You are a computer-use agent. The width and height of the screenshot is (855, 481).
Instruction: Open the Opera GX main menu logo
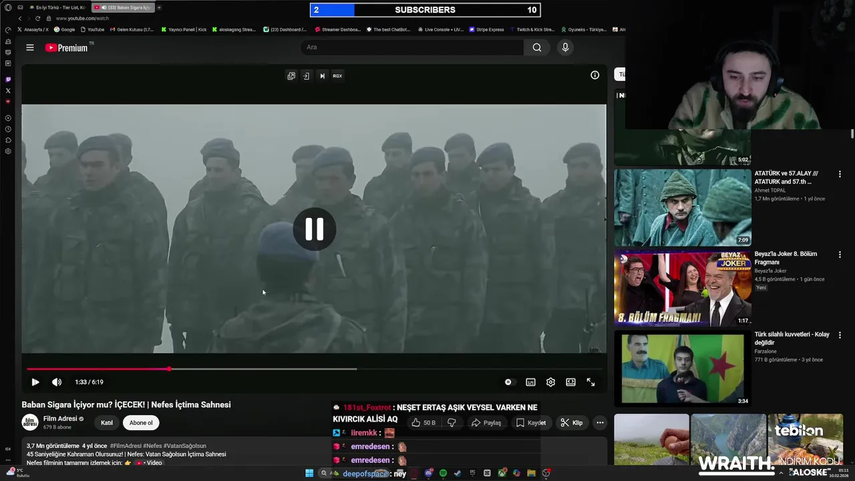click(x=8, y=7)
